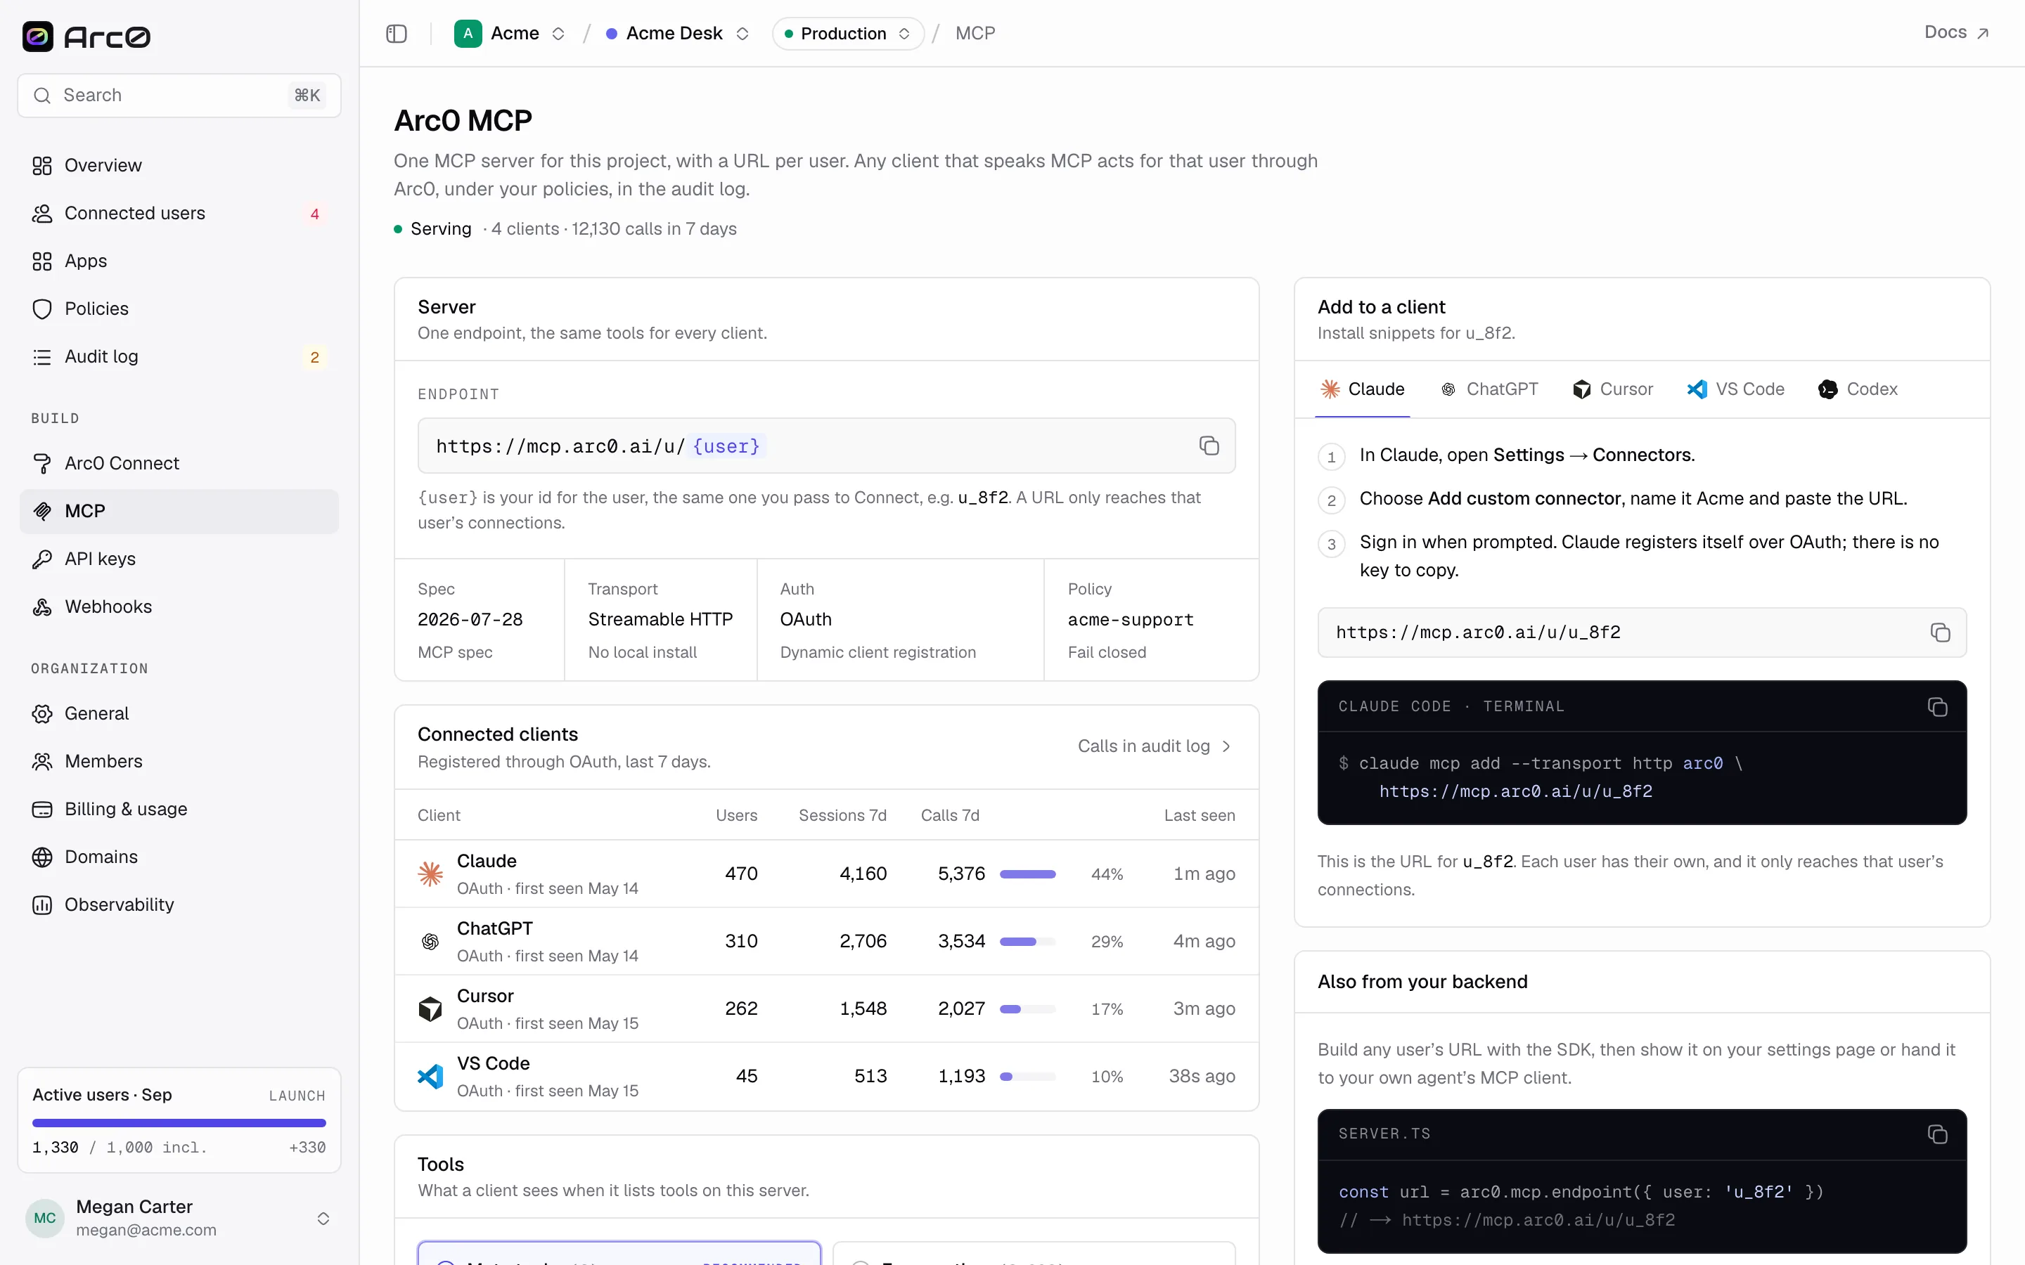Image resolution: width=2025 pixels, height=1265 pixels.
Task: Switch to the Claude tab
Action: tap(1362, 390)
